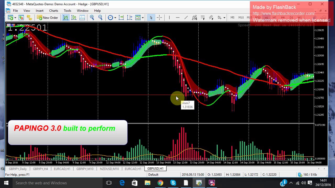335x188 pixels.
Task: Zoom out of the chart
Action: pos(100,17)
